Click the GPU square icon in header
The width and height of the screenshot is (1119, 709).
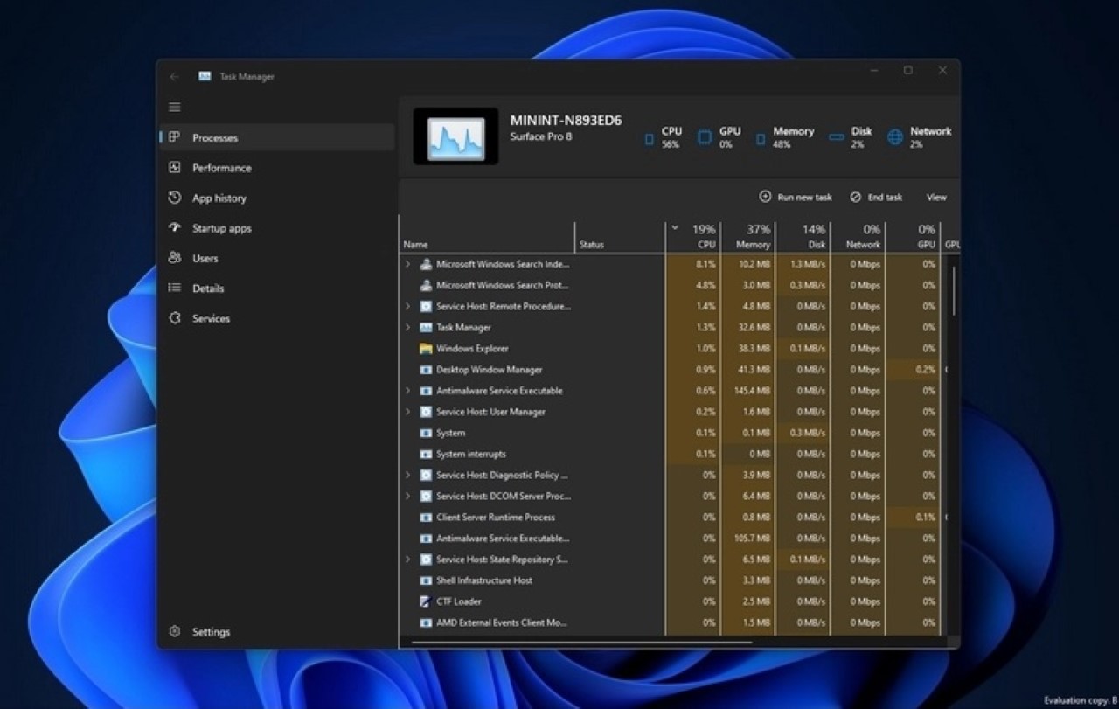tap(705, 137)
